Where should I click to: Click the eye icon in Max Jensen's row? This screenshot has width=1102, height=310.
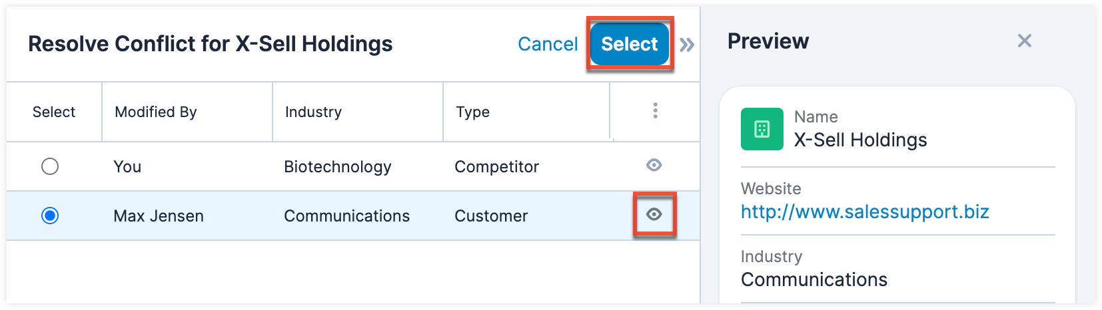654,214
